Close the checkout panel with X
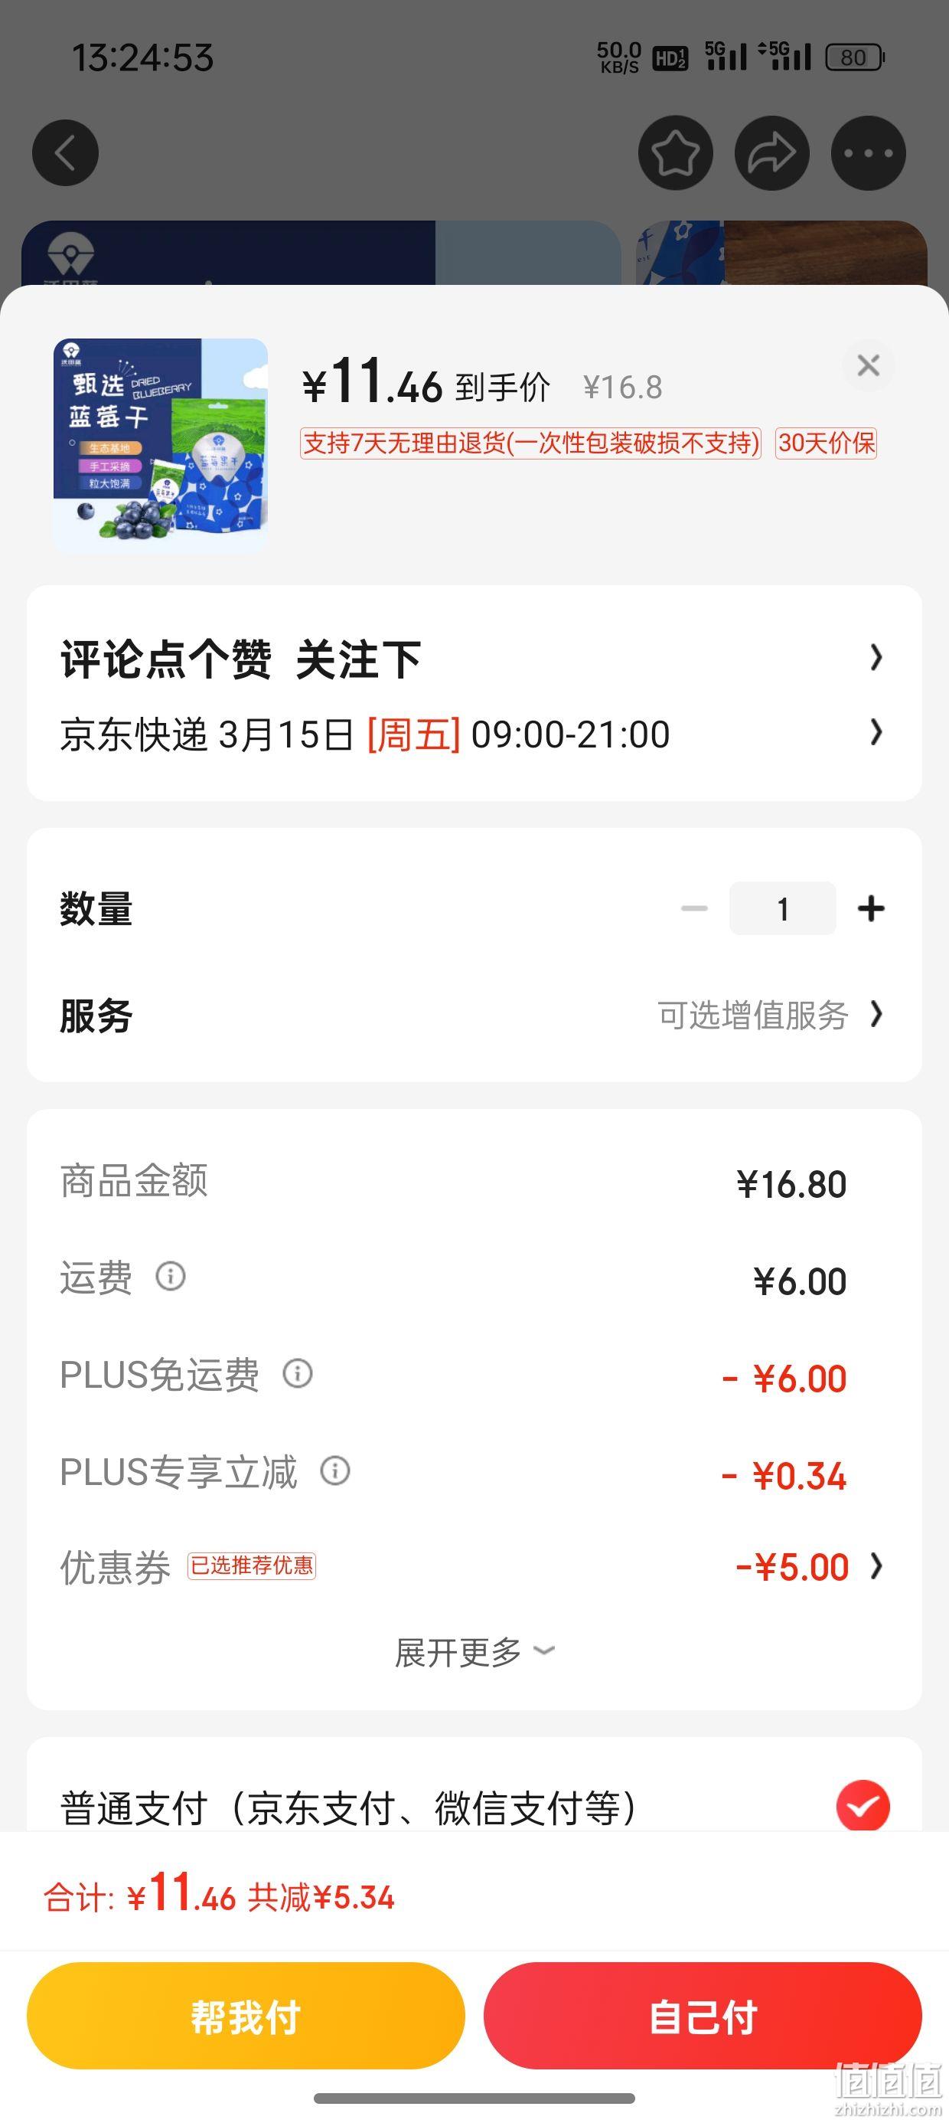Screen dimensions: 949x2123 tap(869, 365)
